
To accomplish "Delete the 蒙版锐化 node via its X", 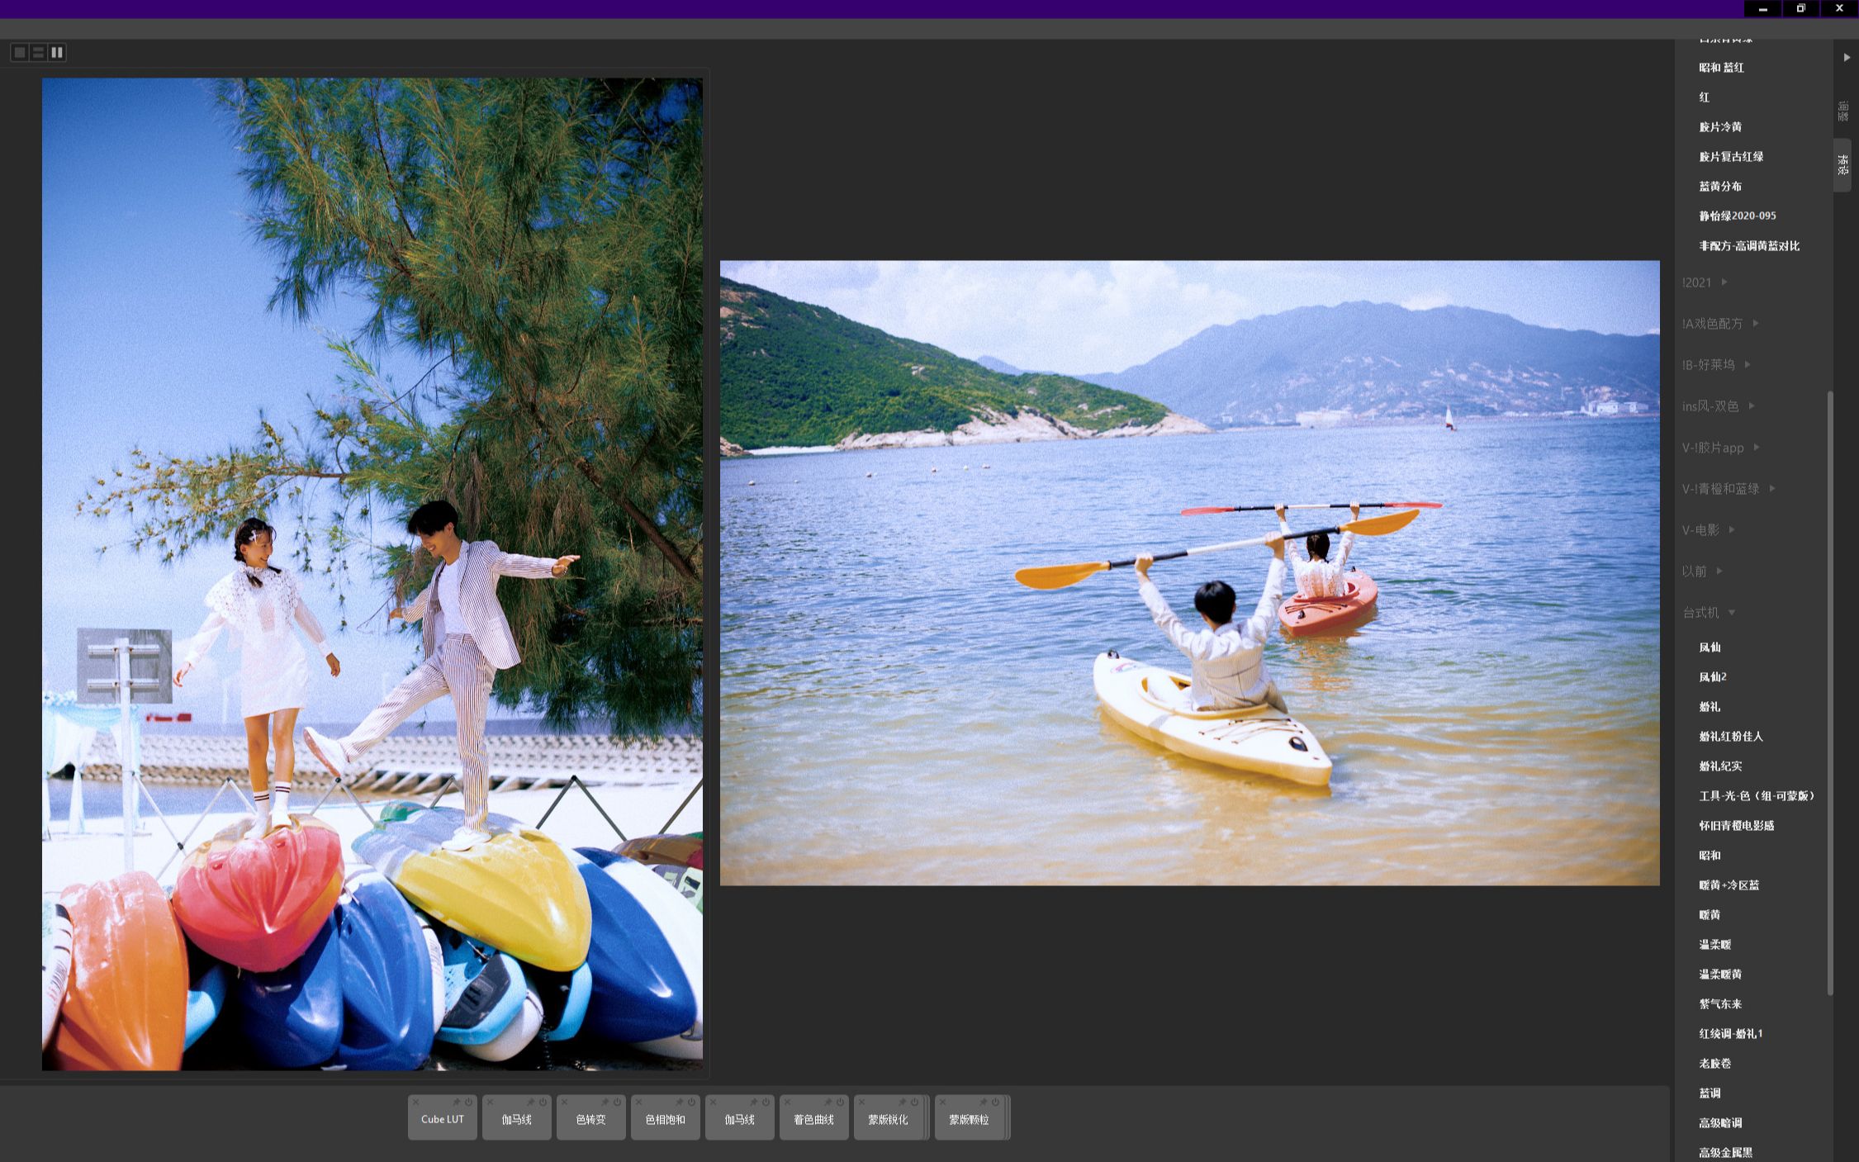I will pyautogui.click(x=861, y=1102).
